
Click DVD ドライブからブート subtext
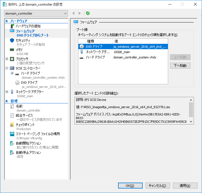(x=33, y=35)
